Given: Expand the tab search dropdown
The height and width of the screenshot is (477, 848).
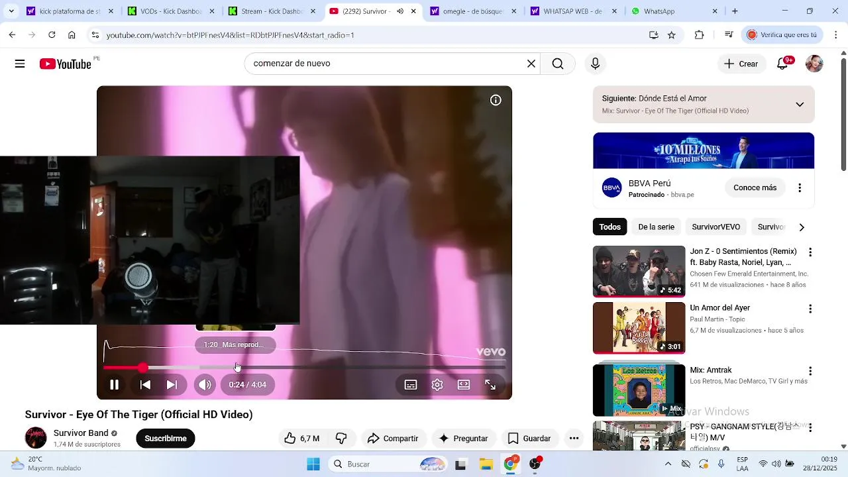Looking at the screenshot, I should point(11,11).
